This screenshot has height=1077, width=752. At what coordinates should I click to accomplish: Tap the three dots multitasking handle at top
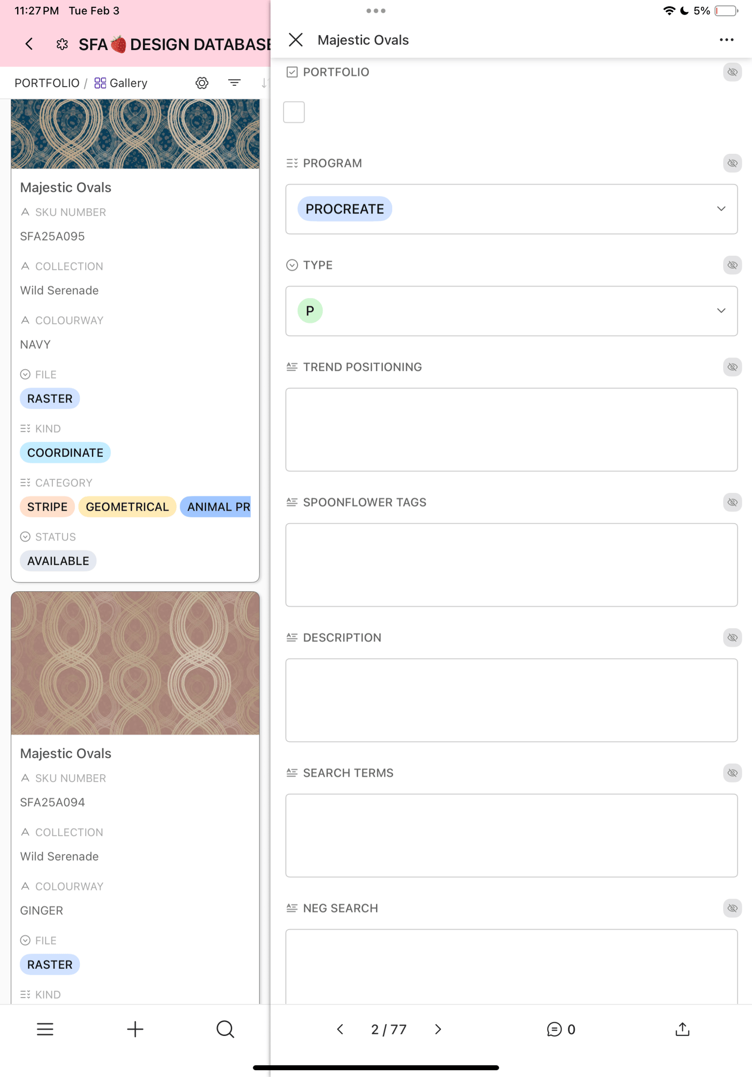coord(376,11)
